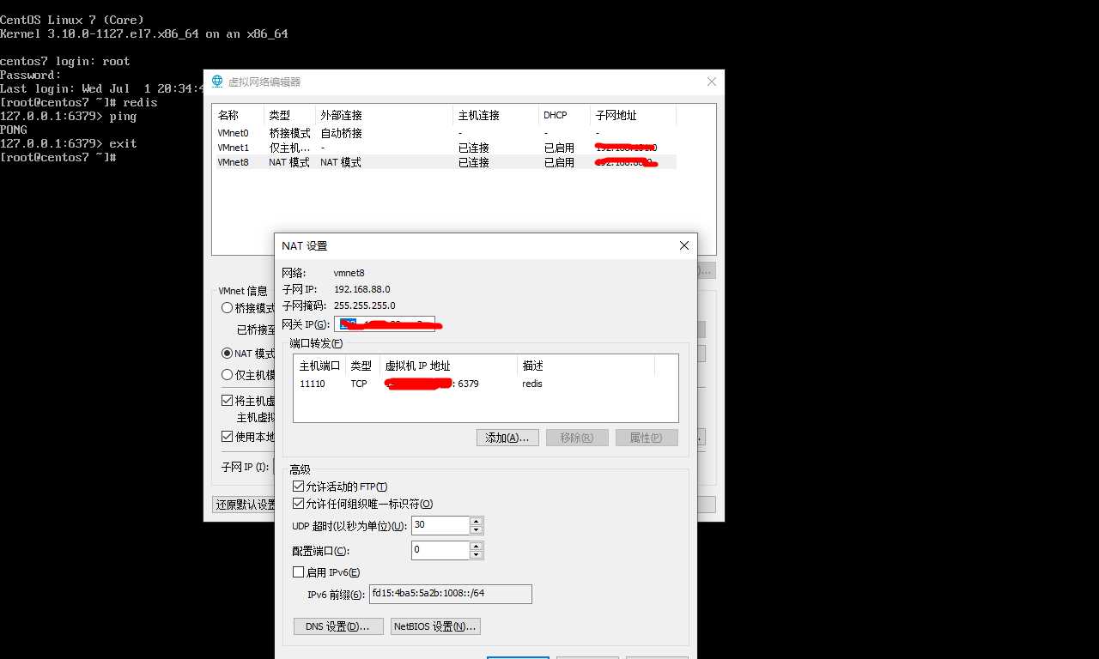Click the IPv6 前缀 field
Viewport: 1099px width, 659px height.
(450, 594)
